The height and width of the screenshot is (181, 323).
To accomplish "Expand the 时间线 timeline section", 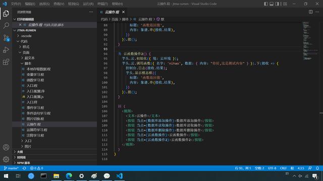I will 55,157.
